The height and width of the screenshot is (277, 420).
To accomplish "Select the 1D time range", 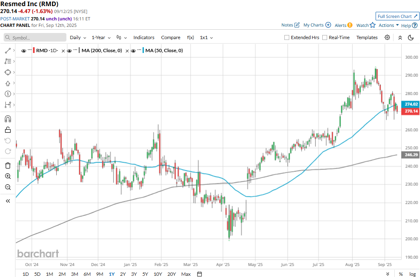I will (25, 274).
